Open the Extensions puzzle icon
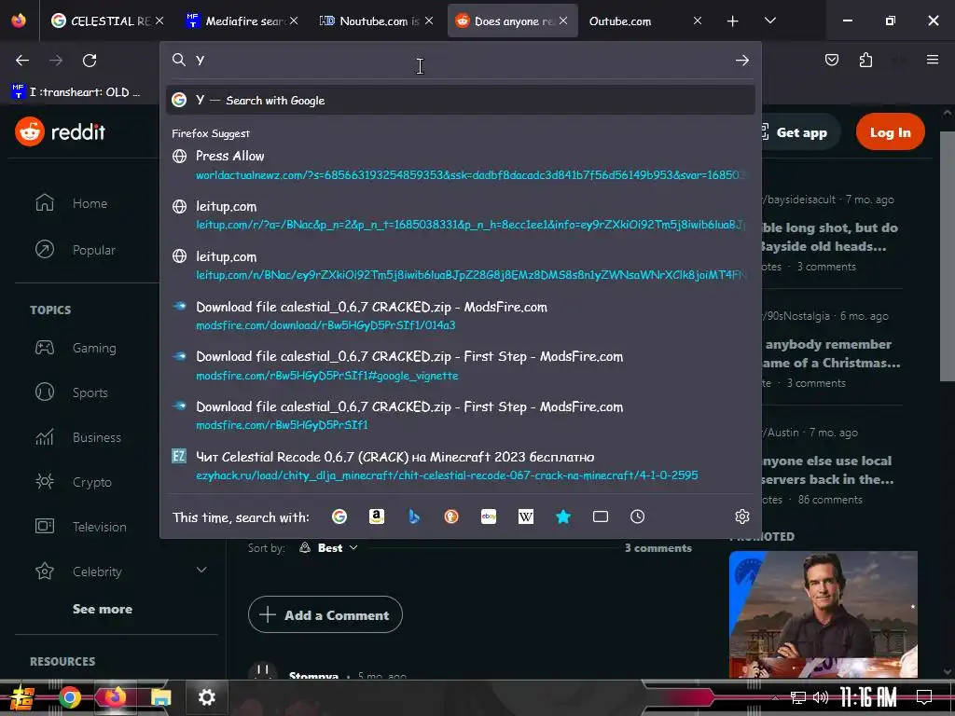Screen dimensions: 955x716 (x=865, y=60)
